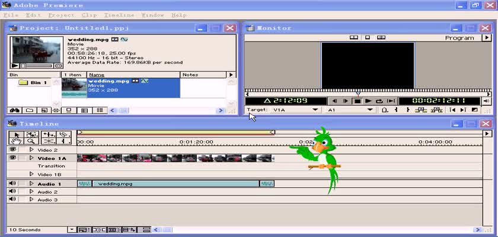
Task: Toggle lock box for Video 1A track
Action: pos(22,158)
